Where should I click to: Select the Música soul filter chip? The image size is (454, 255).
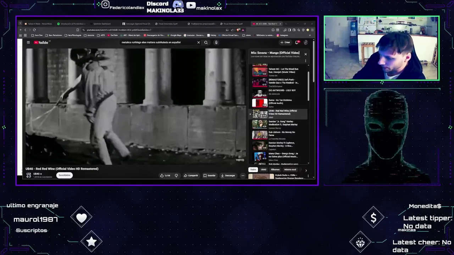(290, 170)
